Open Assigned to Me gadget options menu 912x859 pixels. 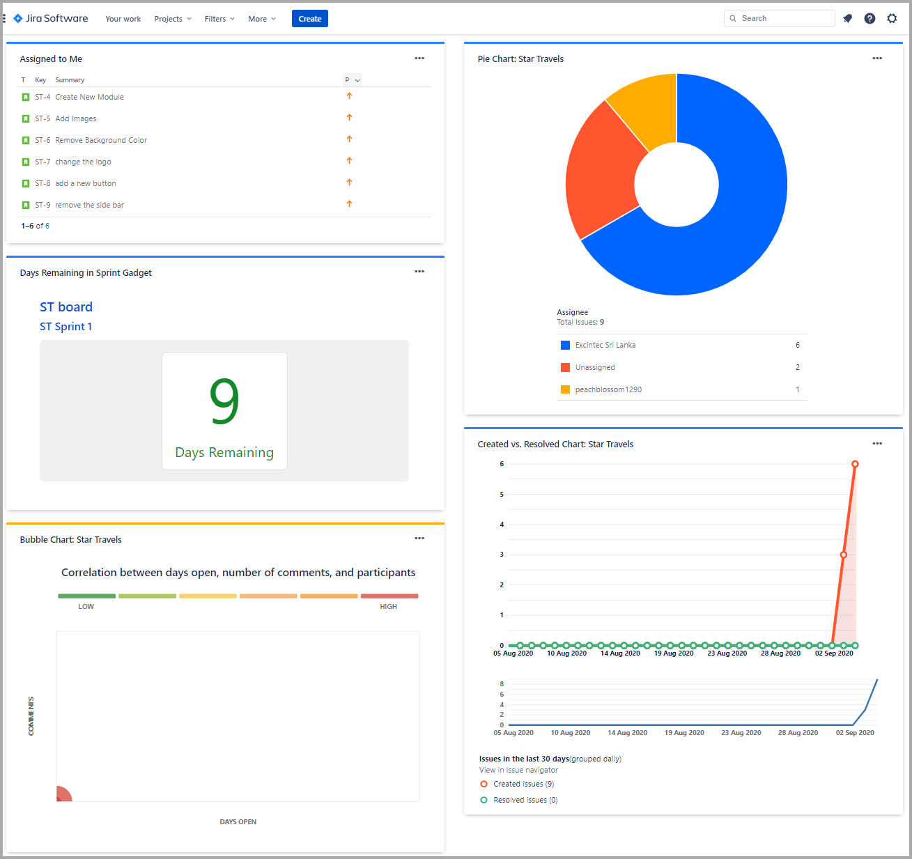click(419, 59)
